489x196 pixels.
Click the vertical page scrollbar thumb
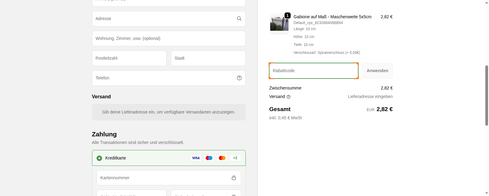[487, 95]
